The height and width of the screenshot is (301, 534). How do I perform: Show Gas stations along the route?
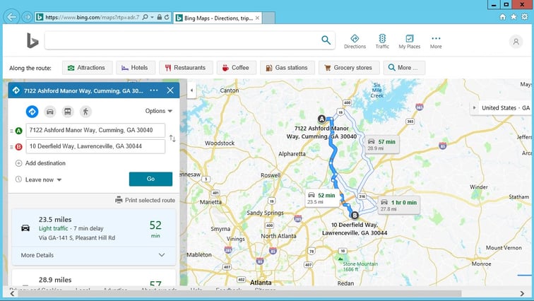point(287,68)
